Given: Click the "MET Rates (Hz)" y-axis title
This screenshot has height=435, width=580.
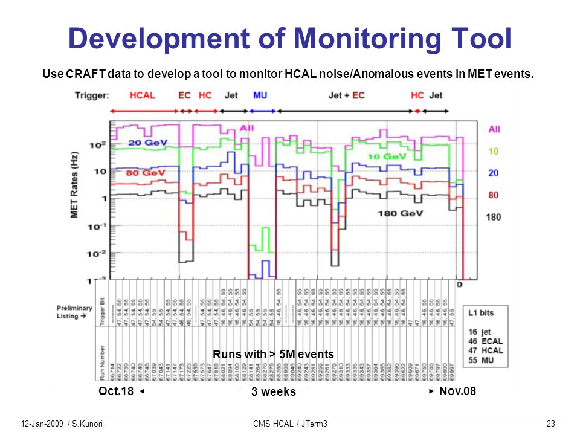Looking at the screenshot, I should click(74, 185).
